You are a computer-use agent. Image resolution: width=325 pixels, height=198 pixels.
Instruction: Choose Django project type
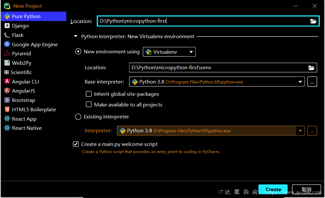tap(34, 26)
